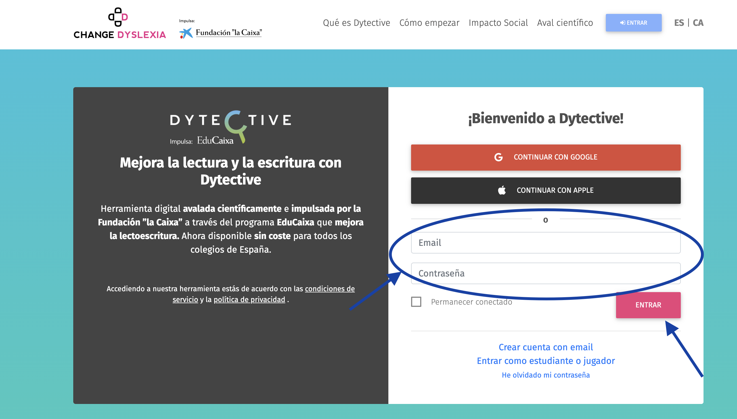
Task: Open the "Aval científico" menu item
Action: click(x=565, y=23)
